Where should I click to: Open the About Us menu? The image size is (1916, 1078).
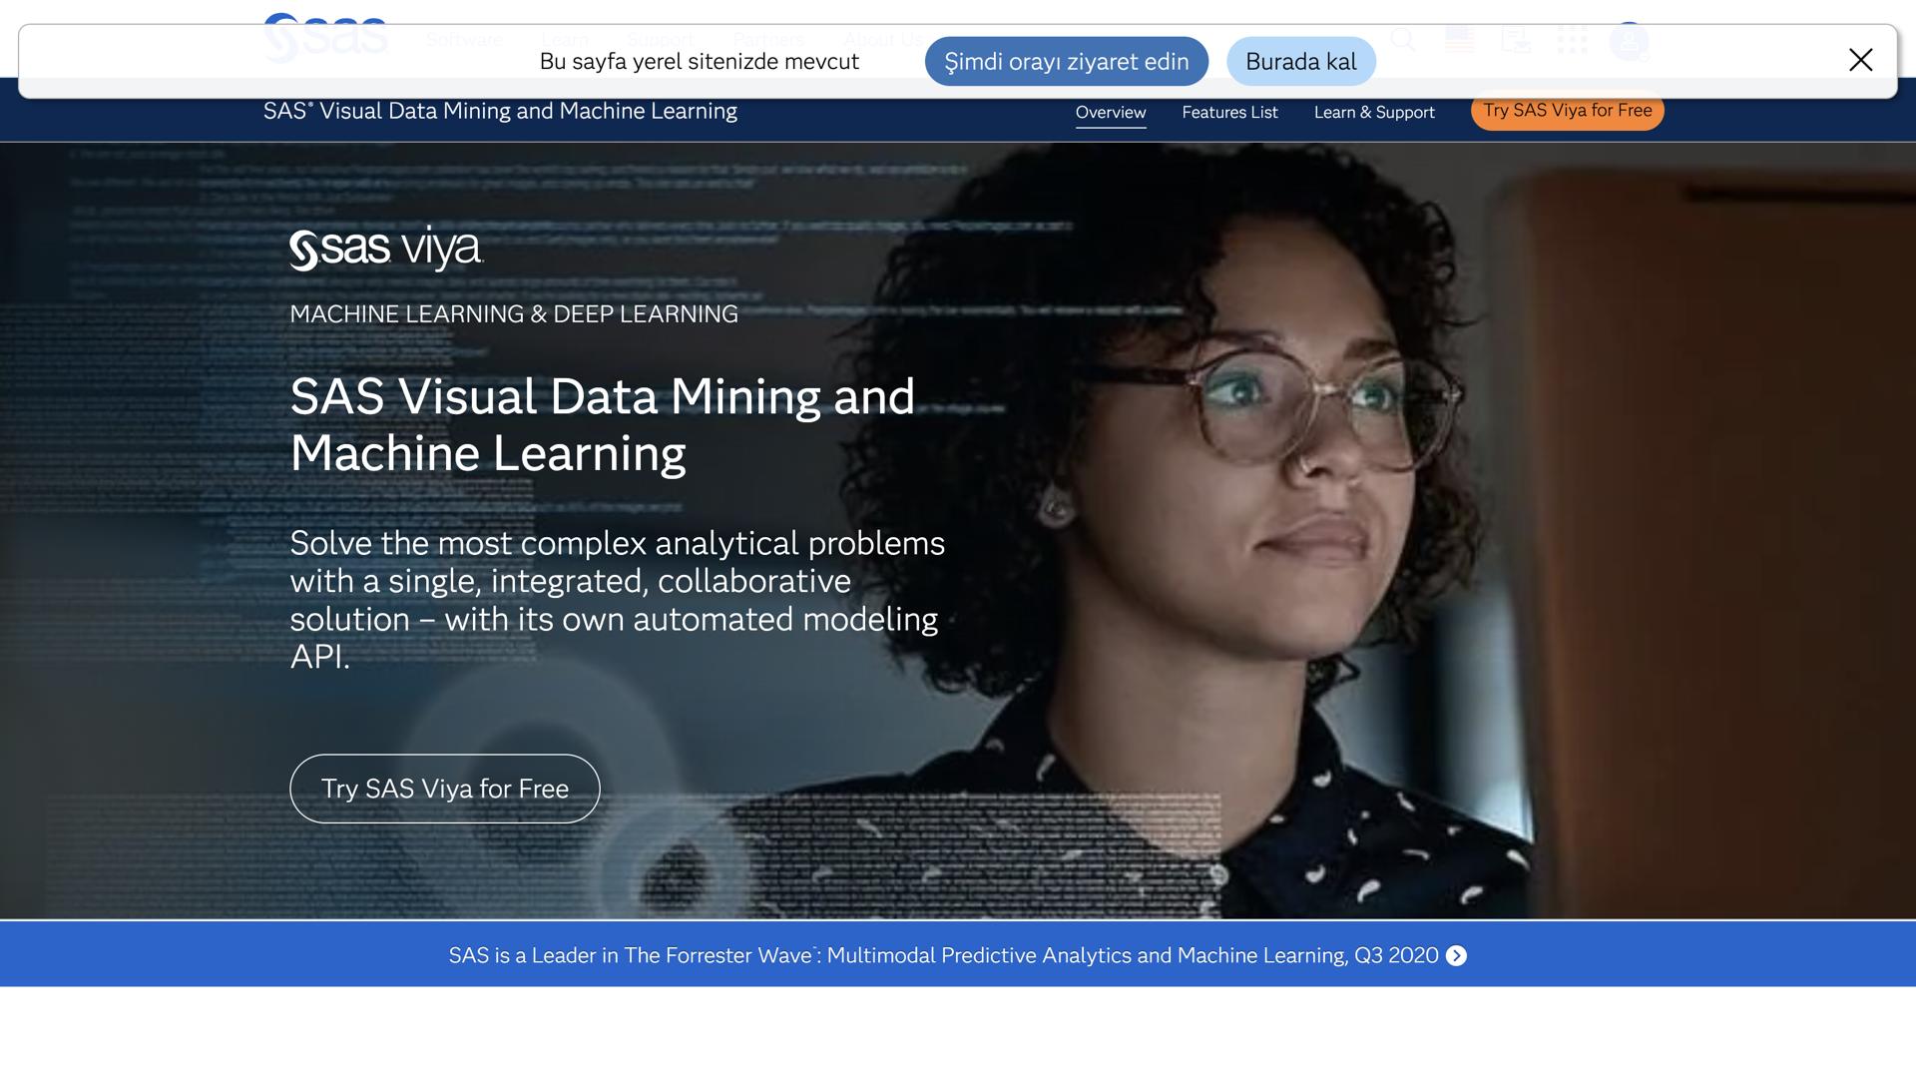point(884,40)
